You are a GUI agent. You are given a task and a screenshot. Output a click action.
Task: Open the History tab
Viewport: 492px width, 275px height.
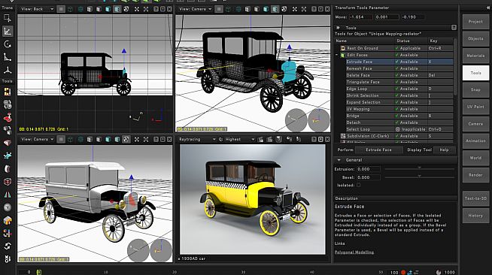475,216
